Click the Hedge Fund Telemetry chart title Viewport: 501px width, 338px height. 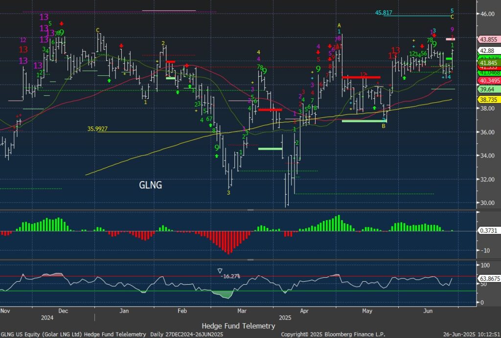point(238,326)
